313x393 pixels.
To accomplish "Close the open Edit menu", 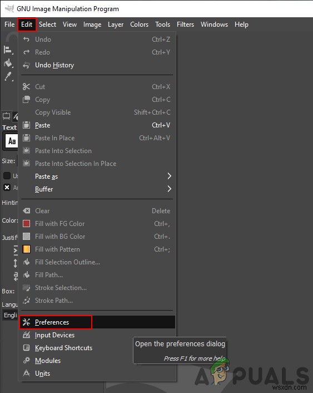I will [27, 24].
